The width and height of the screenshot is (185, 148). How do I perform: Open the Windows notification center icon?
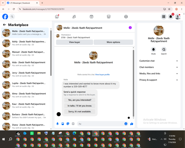pyautogui.click(x=180, y=139)
